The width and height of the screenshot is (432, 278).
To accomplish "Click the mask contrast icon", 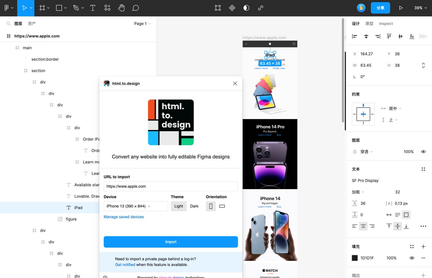I will click(246, 8).
